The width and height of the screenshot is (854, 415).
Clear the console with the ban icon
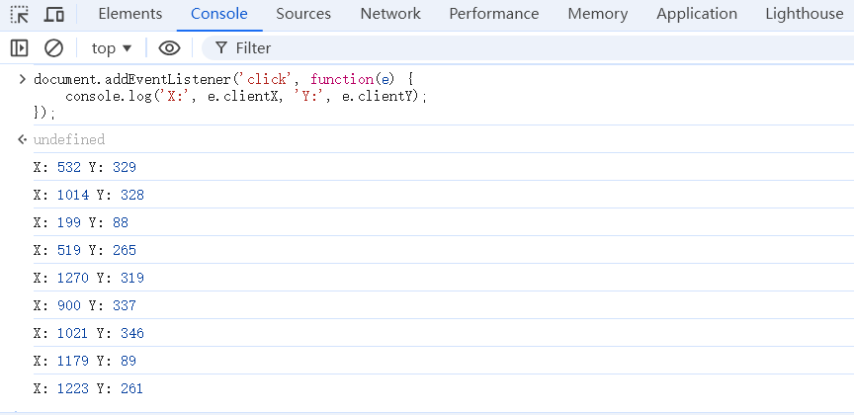(x=53, y=48)
